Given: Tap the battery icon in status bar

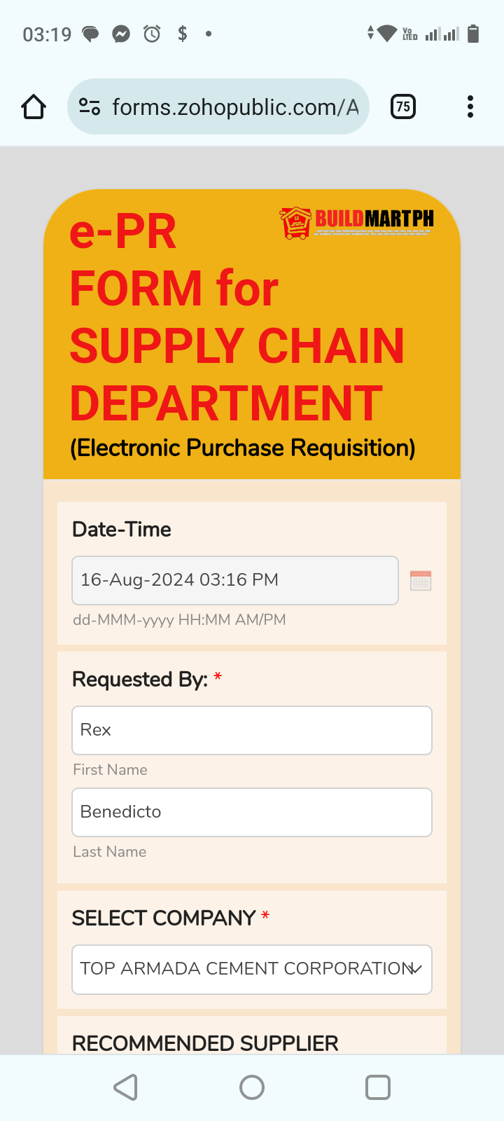Looking at the screenshot, I should pyautogui.click(x=473, y=34).
